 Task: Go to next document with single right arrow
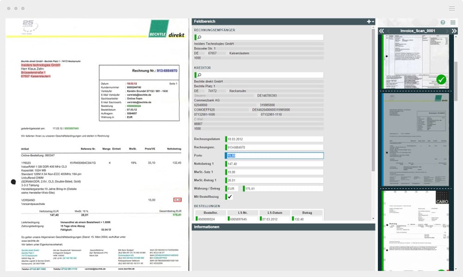(x=447, y=31)
